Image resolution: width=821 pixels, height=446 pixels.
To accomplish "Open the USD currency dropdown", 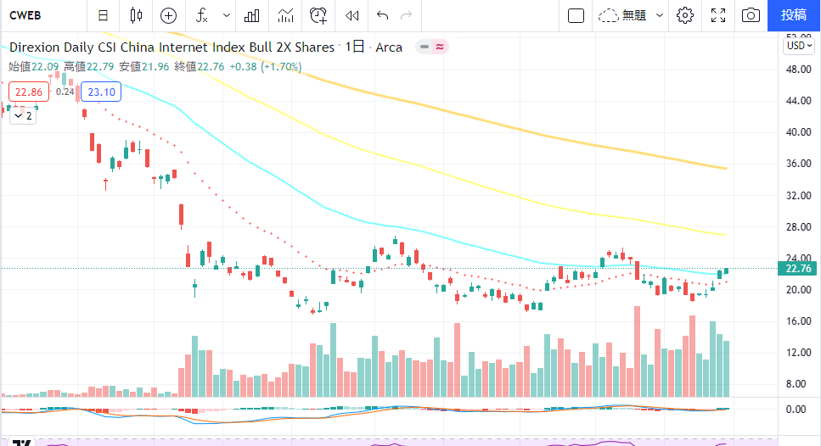I will click(799, 46).
